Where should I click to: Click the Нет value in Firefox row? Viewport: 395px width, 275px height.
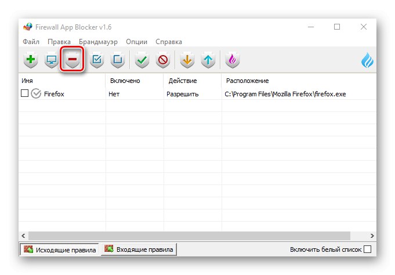tap(114, 94)
